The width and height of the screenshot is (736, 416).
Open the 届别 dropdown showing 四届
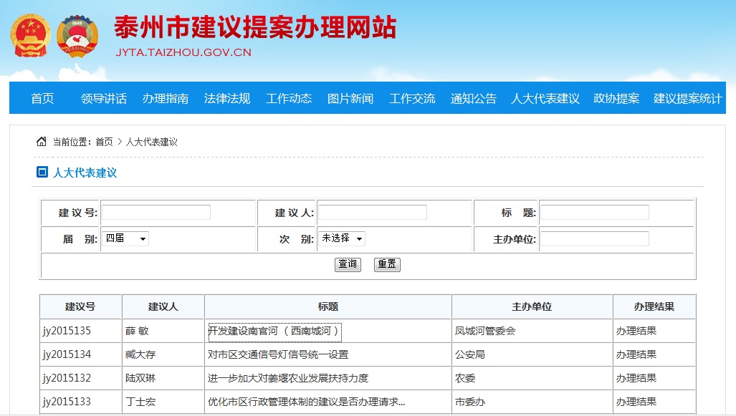tap(125, 238)
